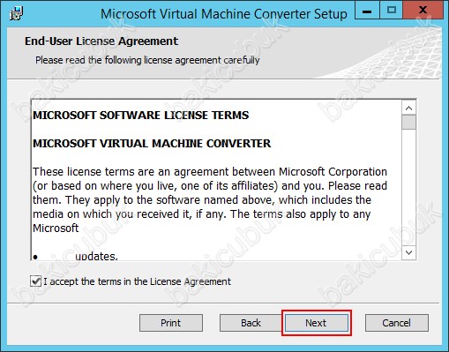Click the license text scroll down arrow

pos(408,252)
